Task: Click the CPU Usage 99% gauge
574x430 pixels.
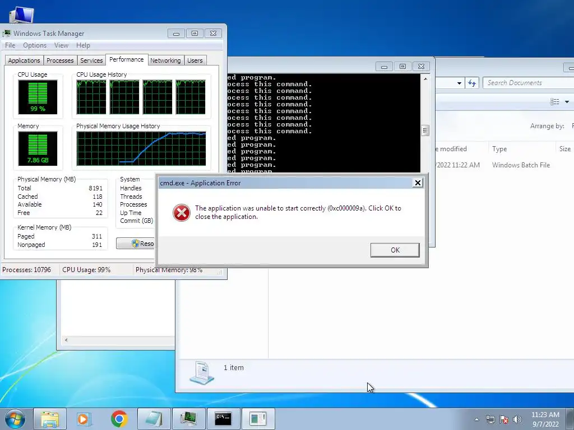Action: coord(38,97)
